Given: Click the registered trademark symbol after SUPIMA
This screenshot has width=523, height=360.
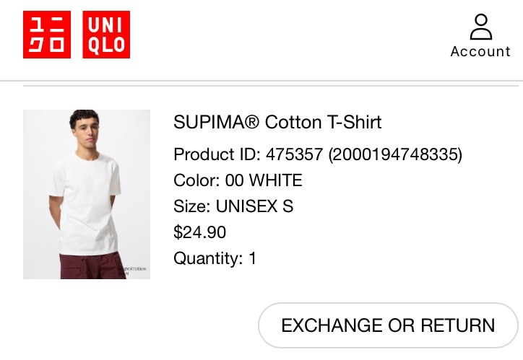Looking at the screenshot, I should point(251,122).
